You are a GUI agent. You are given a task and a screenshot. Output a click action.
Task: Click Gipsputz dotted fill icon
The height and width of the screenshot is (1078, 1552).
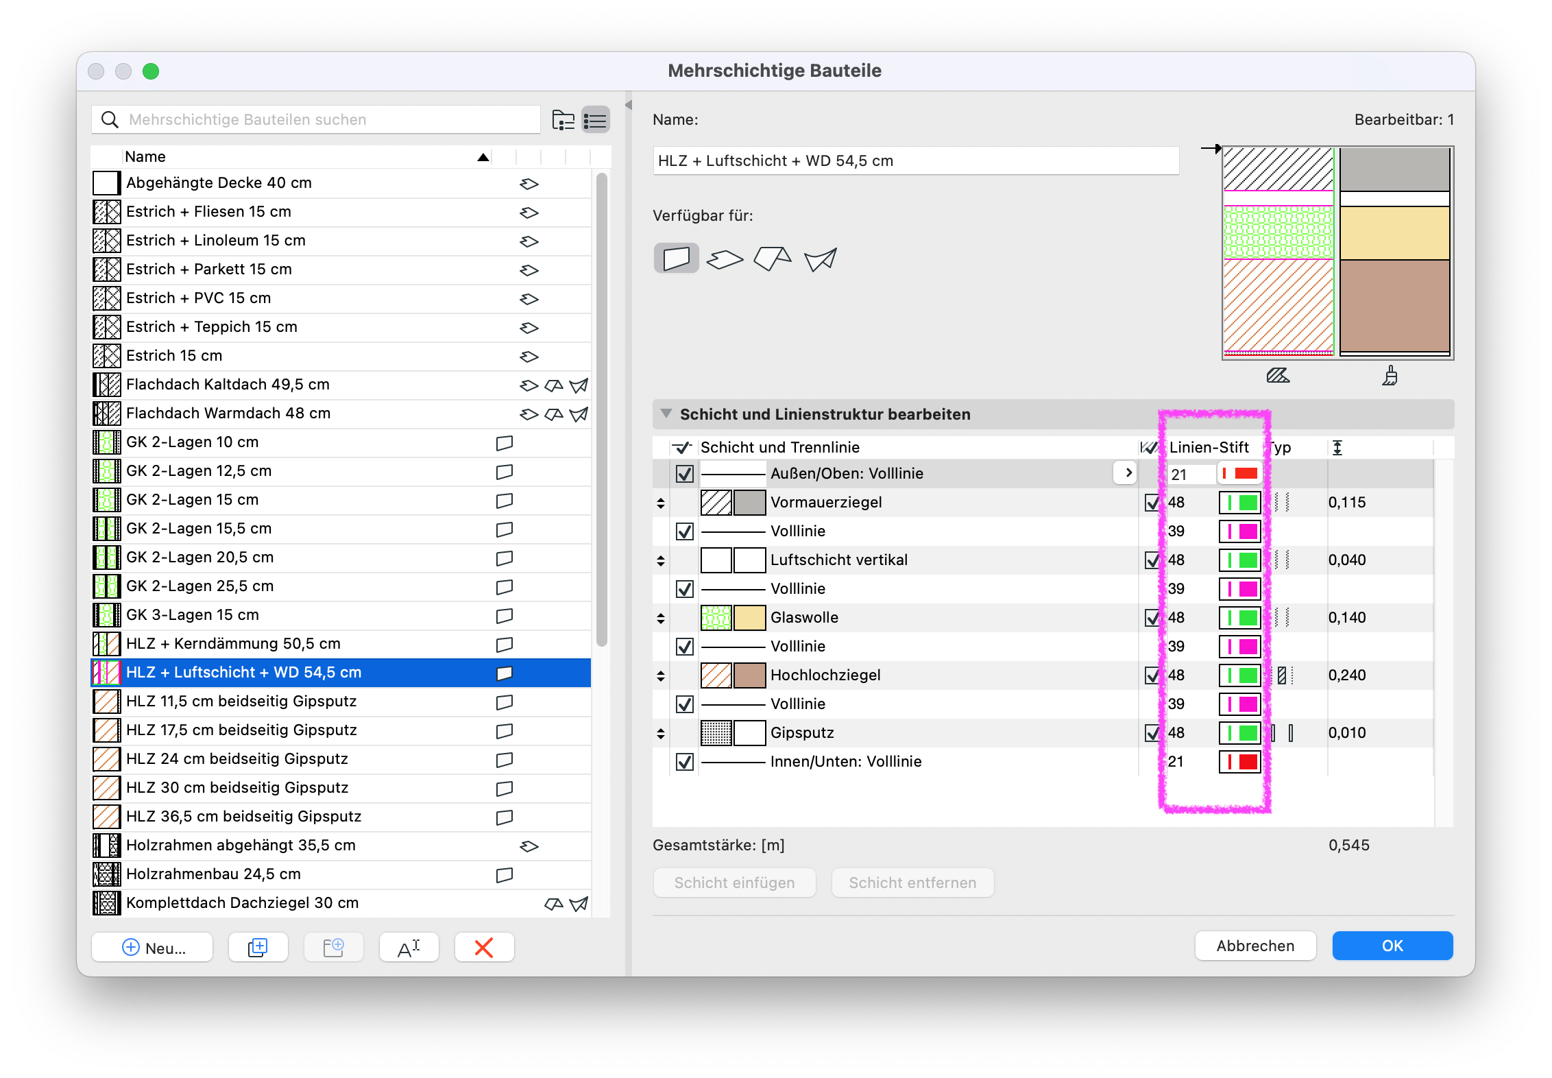click(716, 733)
